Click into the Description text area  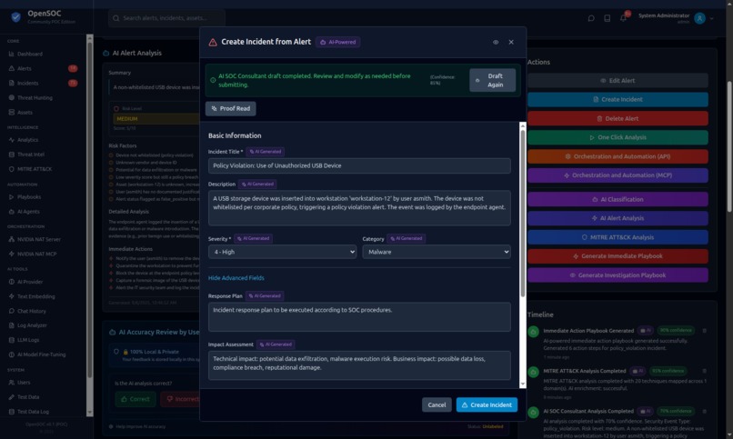coord(359,208)
